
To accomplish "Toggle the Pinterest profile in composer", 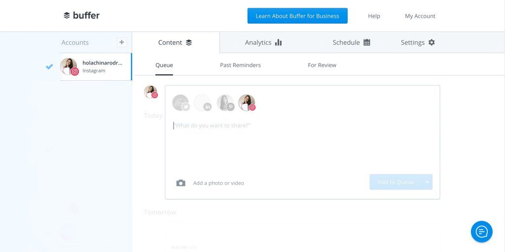I will [225, 103].
